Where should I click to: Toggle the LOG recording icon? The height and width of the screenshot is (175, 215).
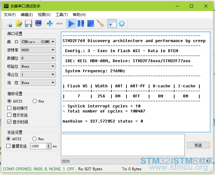[38, 23]
